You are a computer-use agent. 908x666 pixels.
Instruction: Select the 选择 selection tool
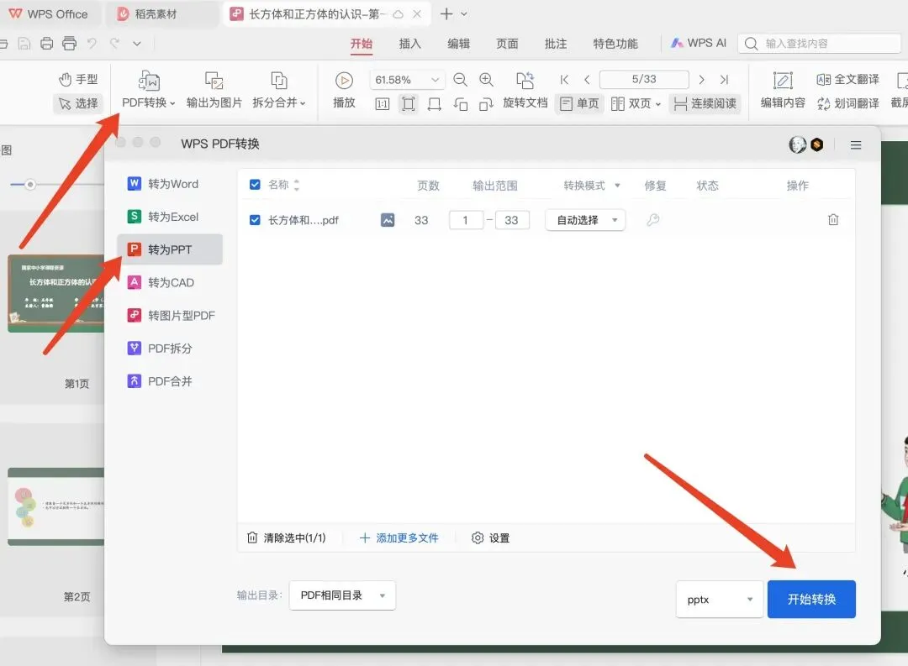[x=78, y=103]
